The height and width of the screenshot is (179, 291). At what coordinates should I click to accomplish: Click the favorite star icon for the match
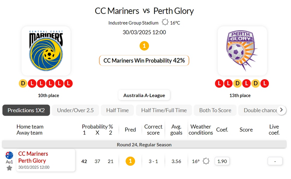tap(9, 168)
